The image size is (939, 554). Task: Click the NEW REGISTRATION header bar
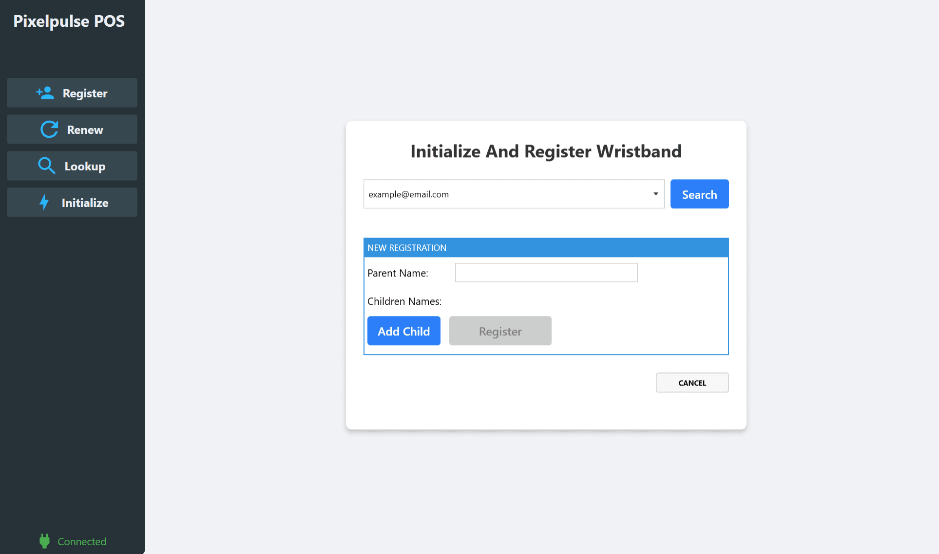(x=546, y=247)
